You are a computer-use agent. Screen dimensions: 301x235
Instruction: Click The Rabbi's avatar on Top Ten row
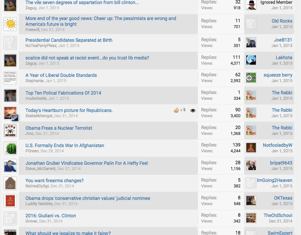coord(251,95)
